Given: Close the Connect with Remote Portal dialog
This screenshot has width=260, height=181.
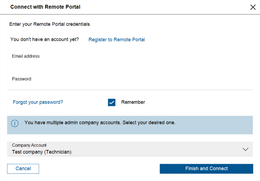Looking at the screenshot, I should (x=253, y=7).
